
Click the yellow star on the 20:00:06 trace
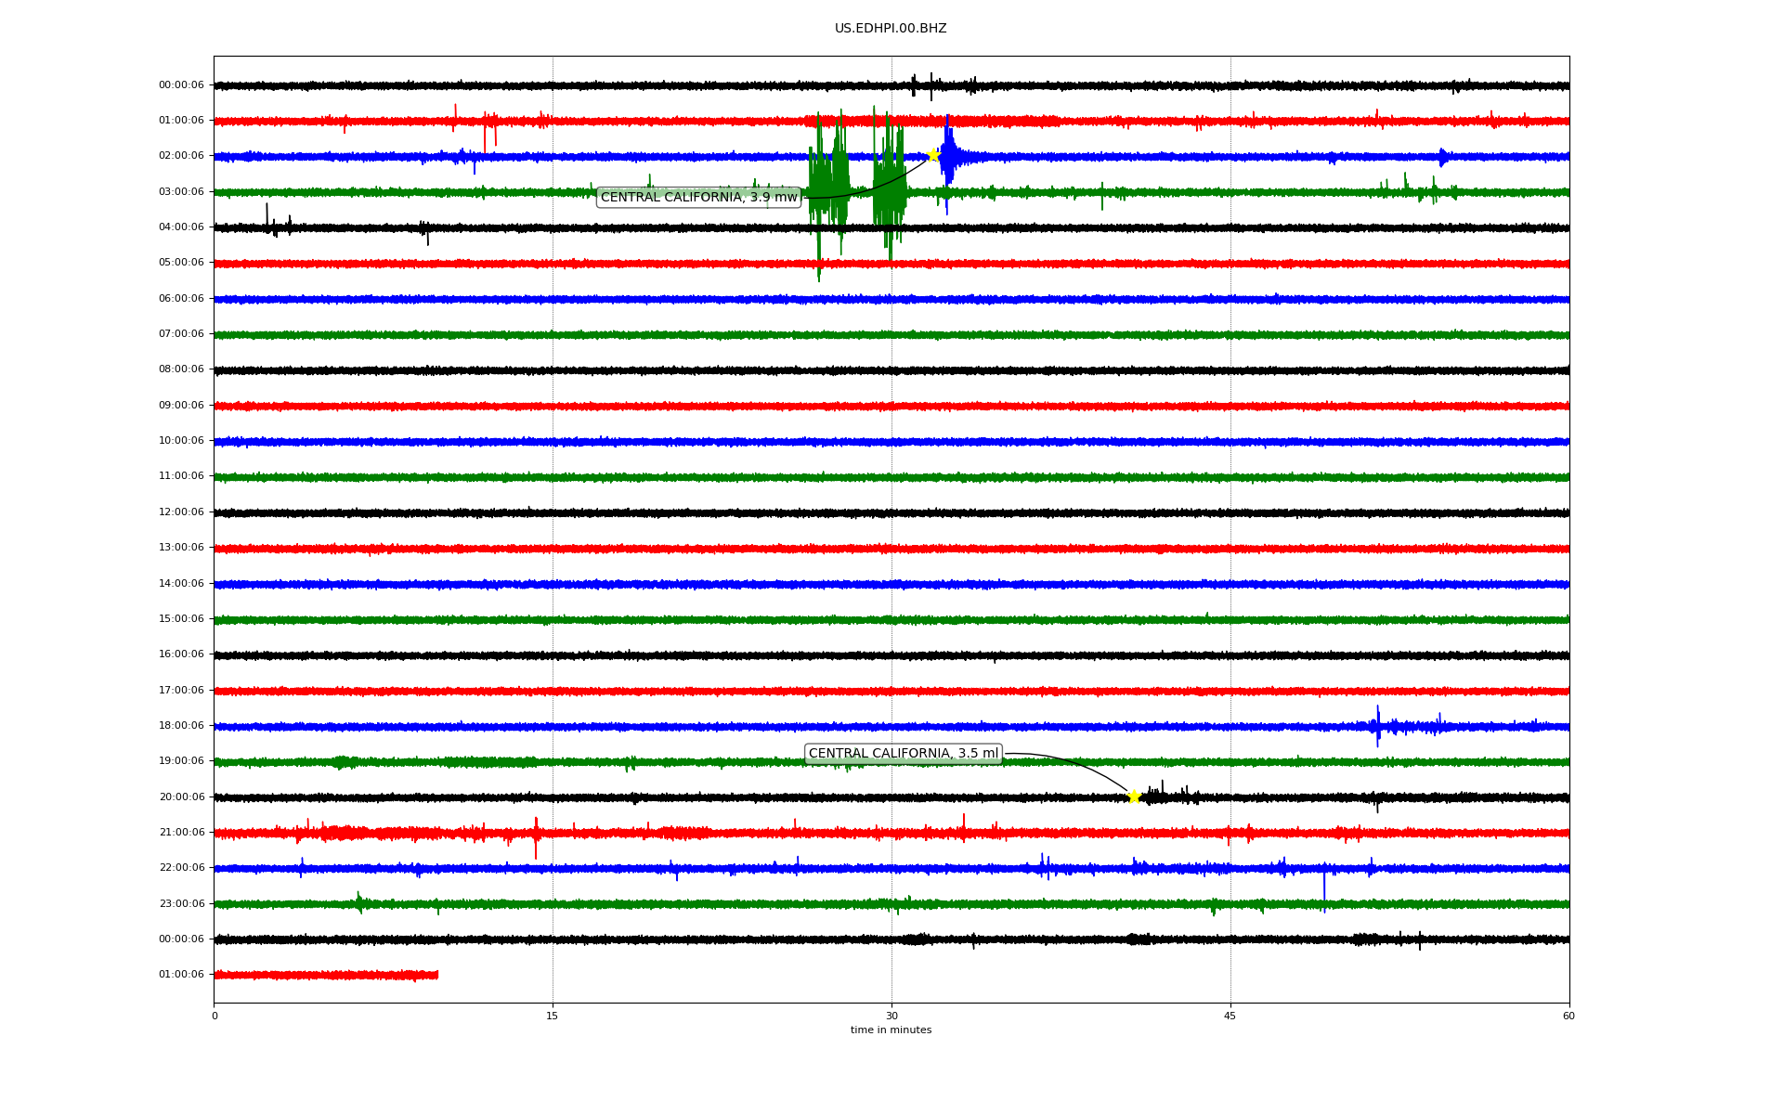point(1134,797)
